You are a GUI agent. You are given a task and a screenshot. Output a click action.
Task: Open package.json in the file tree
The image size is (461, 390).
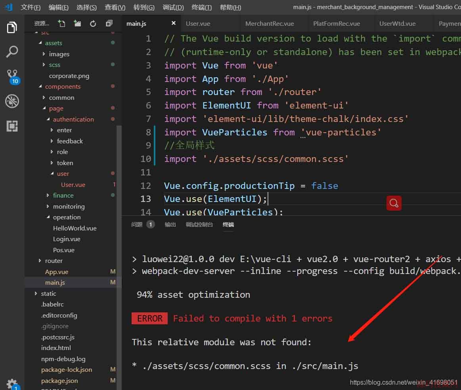(x=59, y=381)
